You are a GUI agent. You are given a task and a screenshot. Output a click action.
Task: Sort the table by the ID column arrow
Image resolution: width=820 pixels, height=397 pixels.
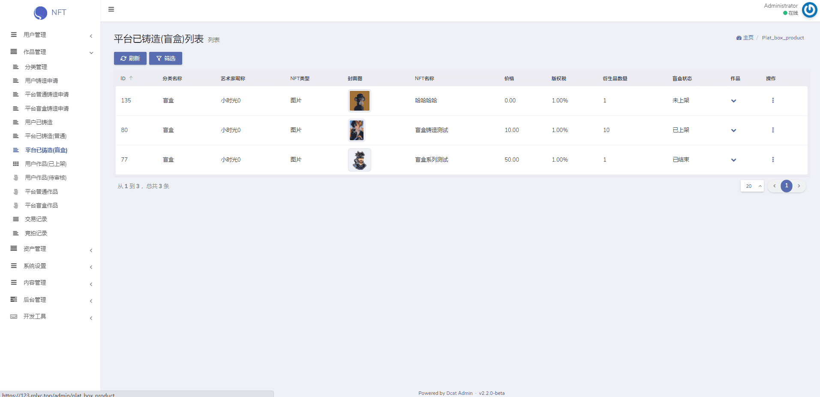(x=131, y=78)
